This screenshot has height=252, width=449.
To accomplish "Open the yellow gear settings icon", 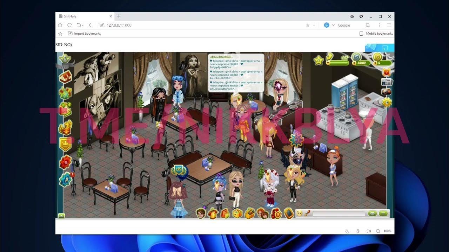I will [x=387, y=102].
